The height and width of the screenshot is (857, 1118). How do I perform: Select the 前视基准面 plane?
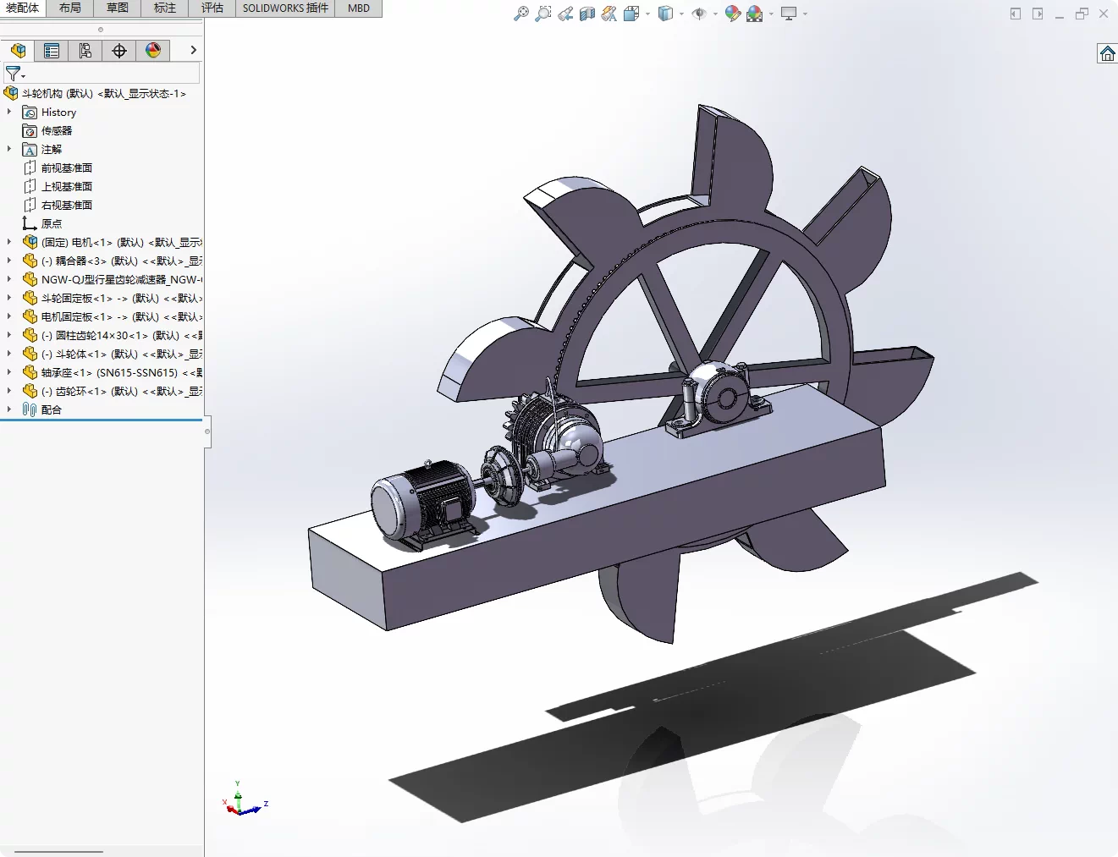pyautogui.click(x=58, y=168)
